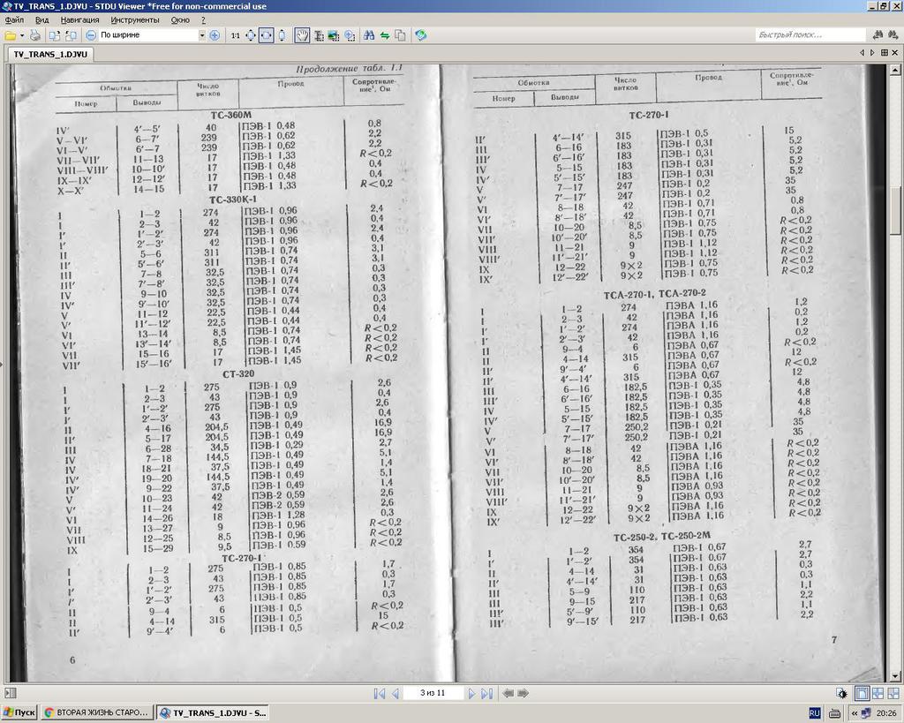Click the zoom out minus icon
The width and height of the screenshot is (904, 723).
(x=91, y=35)
